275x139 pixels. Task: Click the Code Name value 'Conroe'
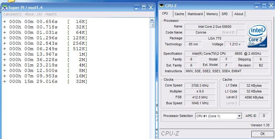click(201, 32)
